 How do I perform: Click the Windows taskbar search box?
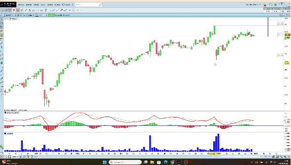pos(125,162)
